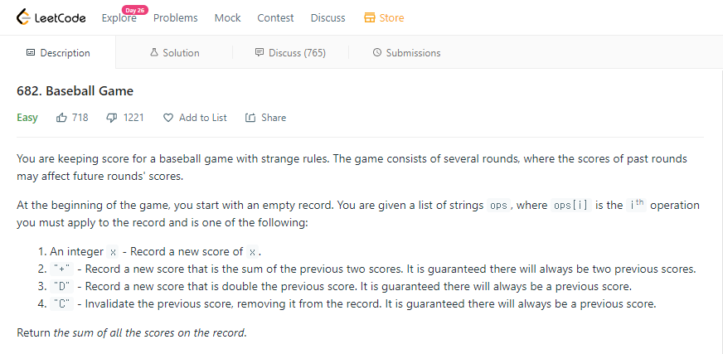This screenshot has height=354, width=723.
Task: Upvote the problem with thumbs-up icon
Action: point(61,118)
